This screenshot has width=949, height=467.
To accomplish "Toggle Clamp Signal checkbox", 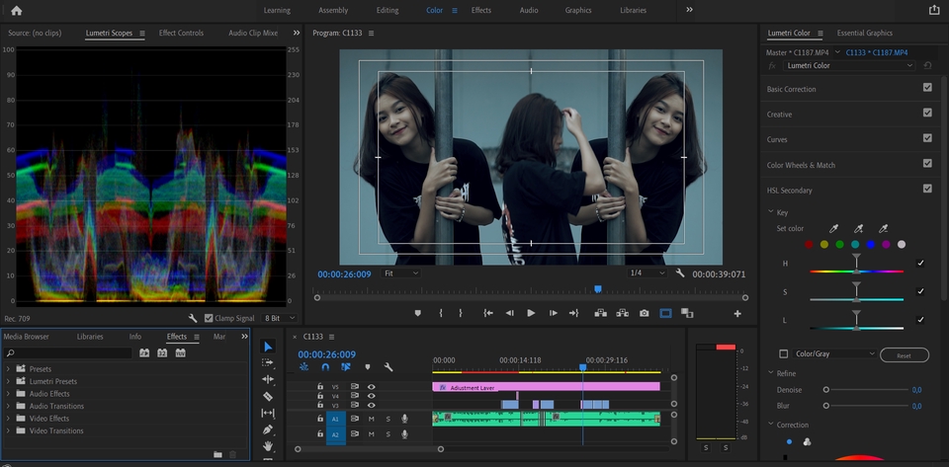I will pos(209,318).
